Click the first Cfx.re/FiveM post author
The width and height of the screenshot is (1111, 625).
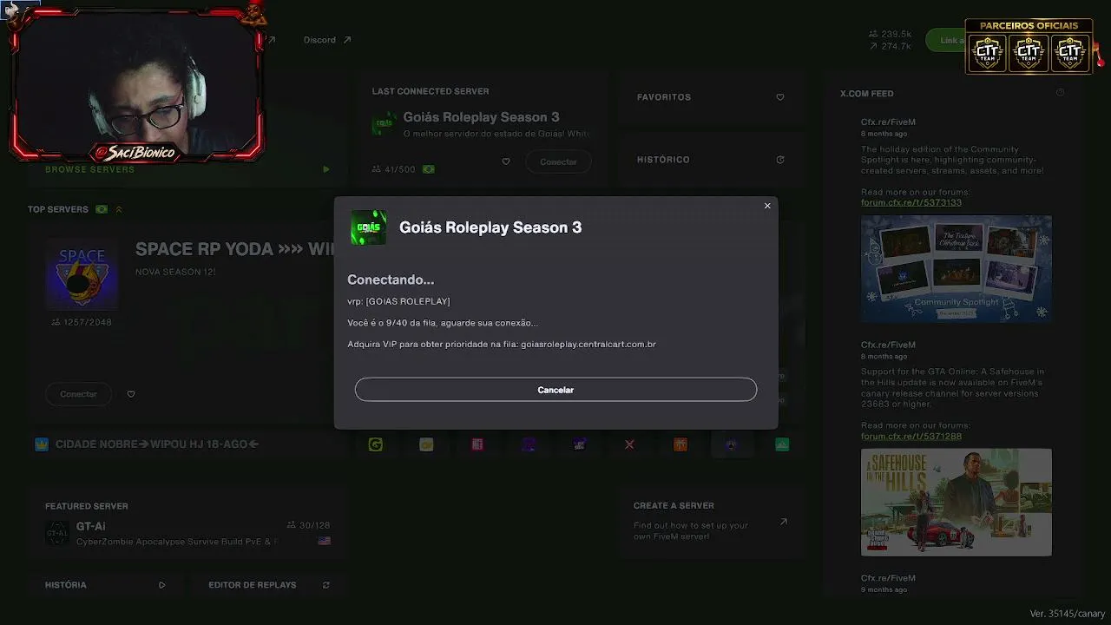coord(888,122)
